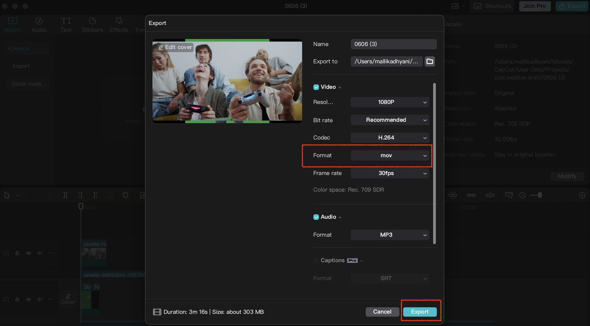The width and height of the screenshot is (590, 326).
Task: Select the pexels-ro clip on upper track
Action: [x=94, y=253]
